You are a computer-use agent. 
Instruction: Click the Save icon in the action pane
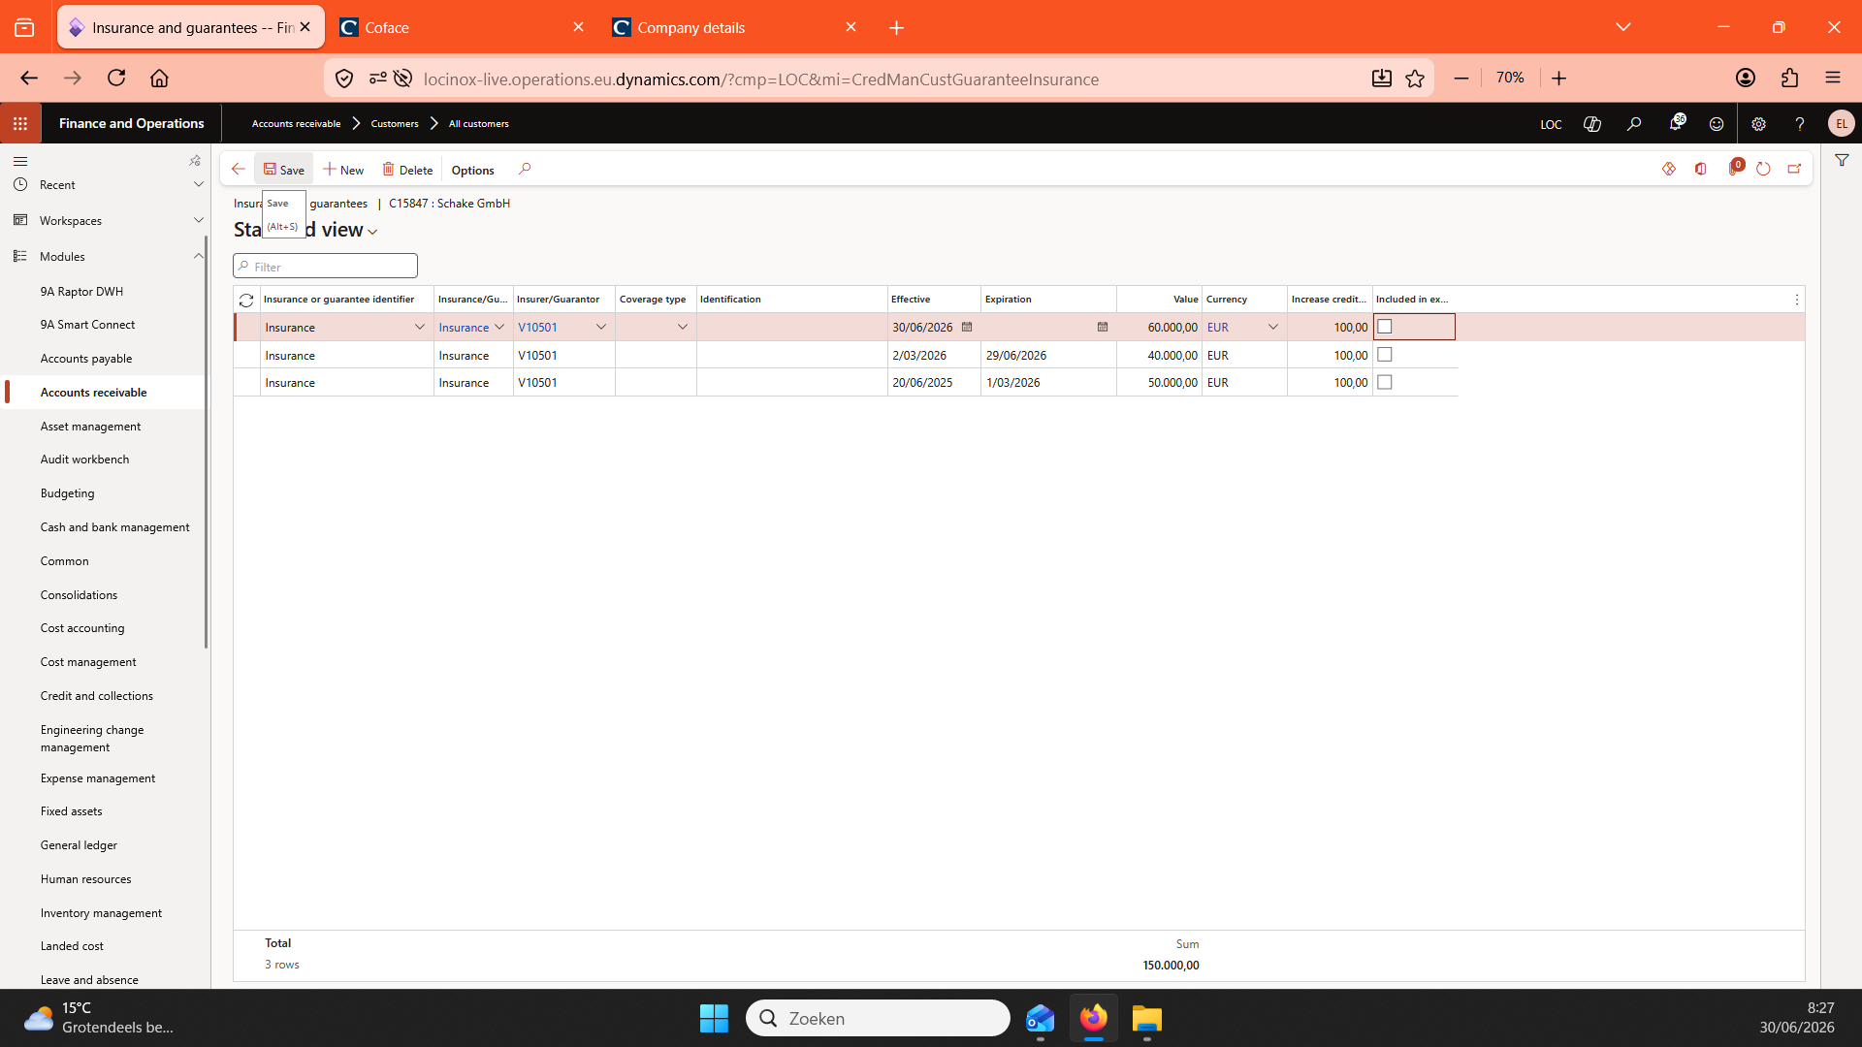[x=270, y=169]
